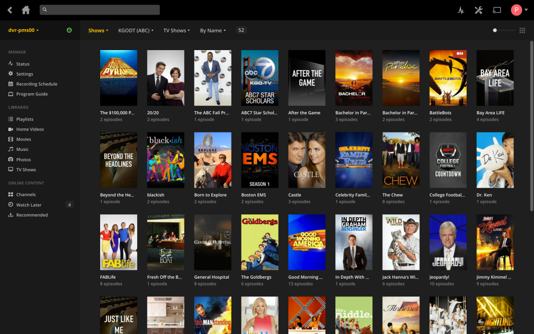The width and height of the screenshot is (534, 334).
Task: Open the TV Shows type dropdown
Action: (x=176, y=30)
